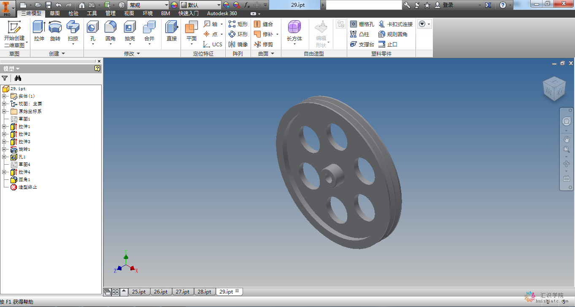575x307 pixels.
Task: Select the 旋转 revolve tool
Action: pos(55,31)
